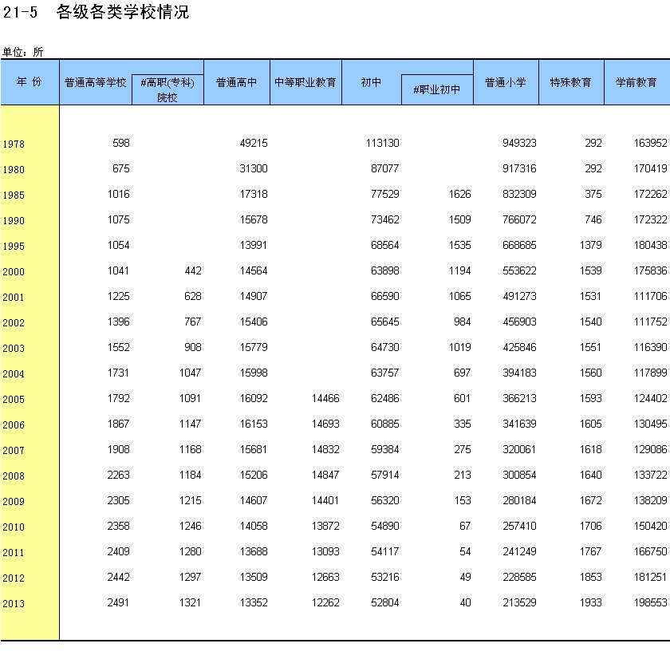
Task: Click year cell 1990
Action: point(14,221)
